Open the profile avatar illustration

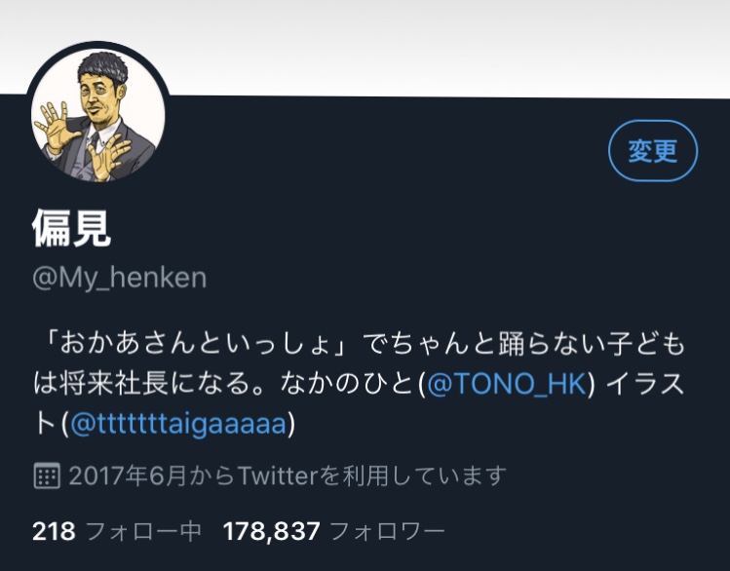[98, 114]
